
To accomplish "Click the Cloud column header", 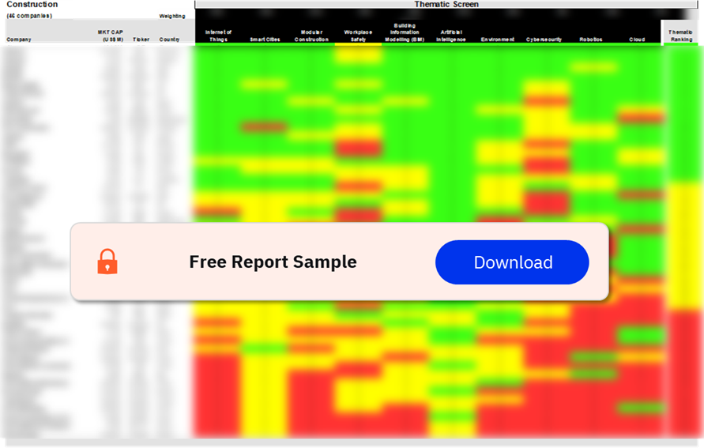I will click(x=637, y=40).
